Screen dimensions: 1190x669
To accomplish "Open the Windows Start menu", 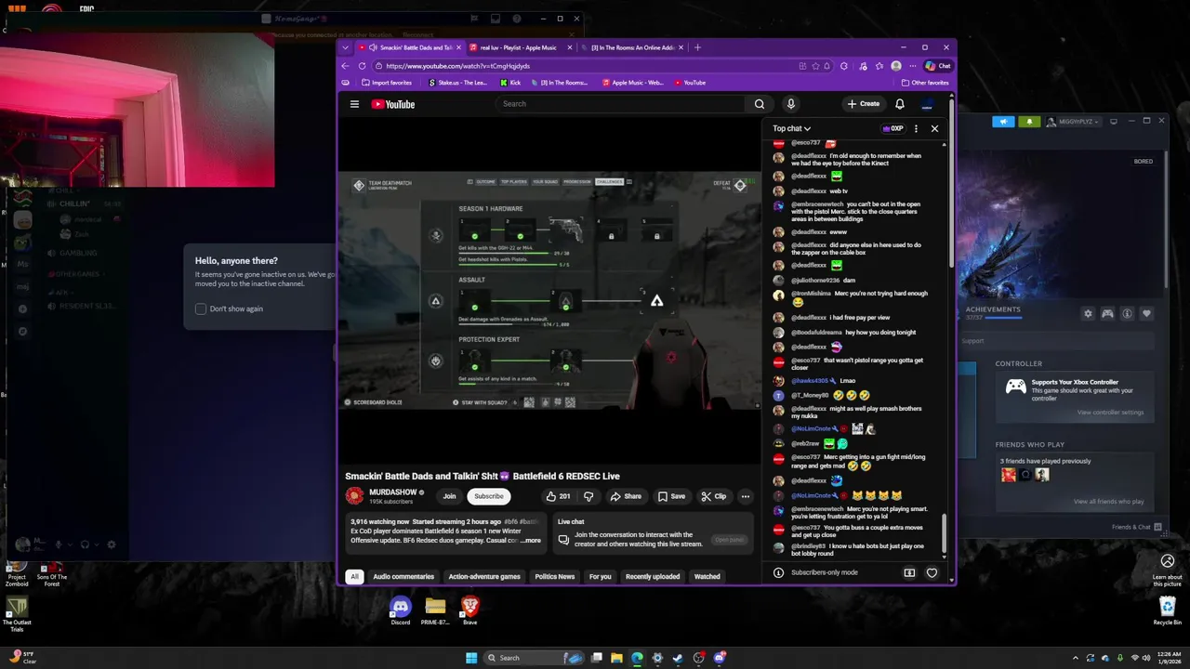I will pyautogui.click(x=471, y=658).
